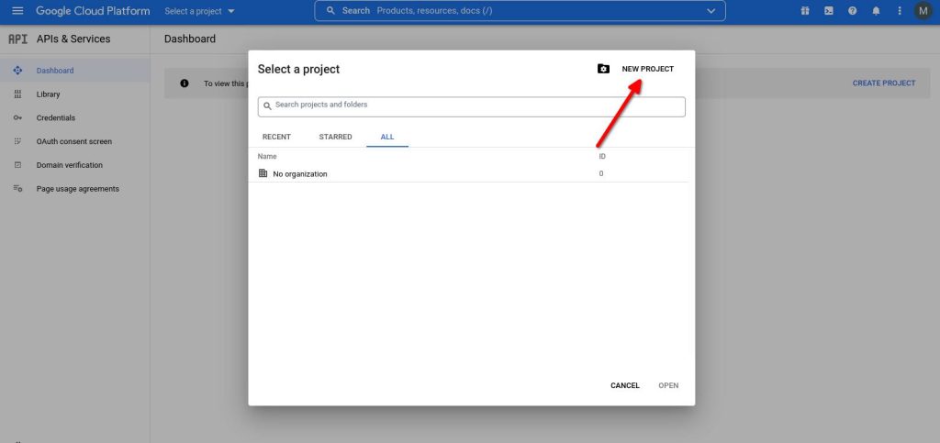
Task: Open the hamburger navigation menu
Action: (17, 11)
